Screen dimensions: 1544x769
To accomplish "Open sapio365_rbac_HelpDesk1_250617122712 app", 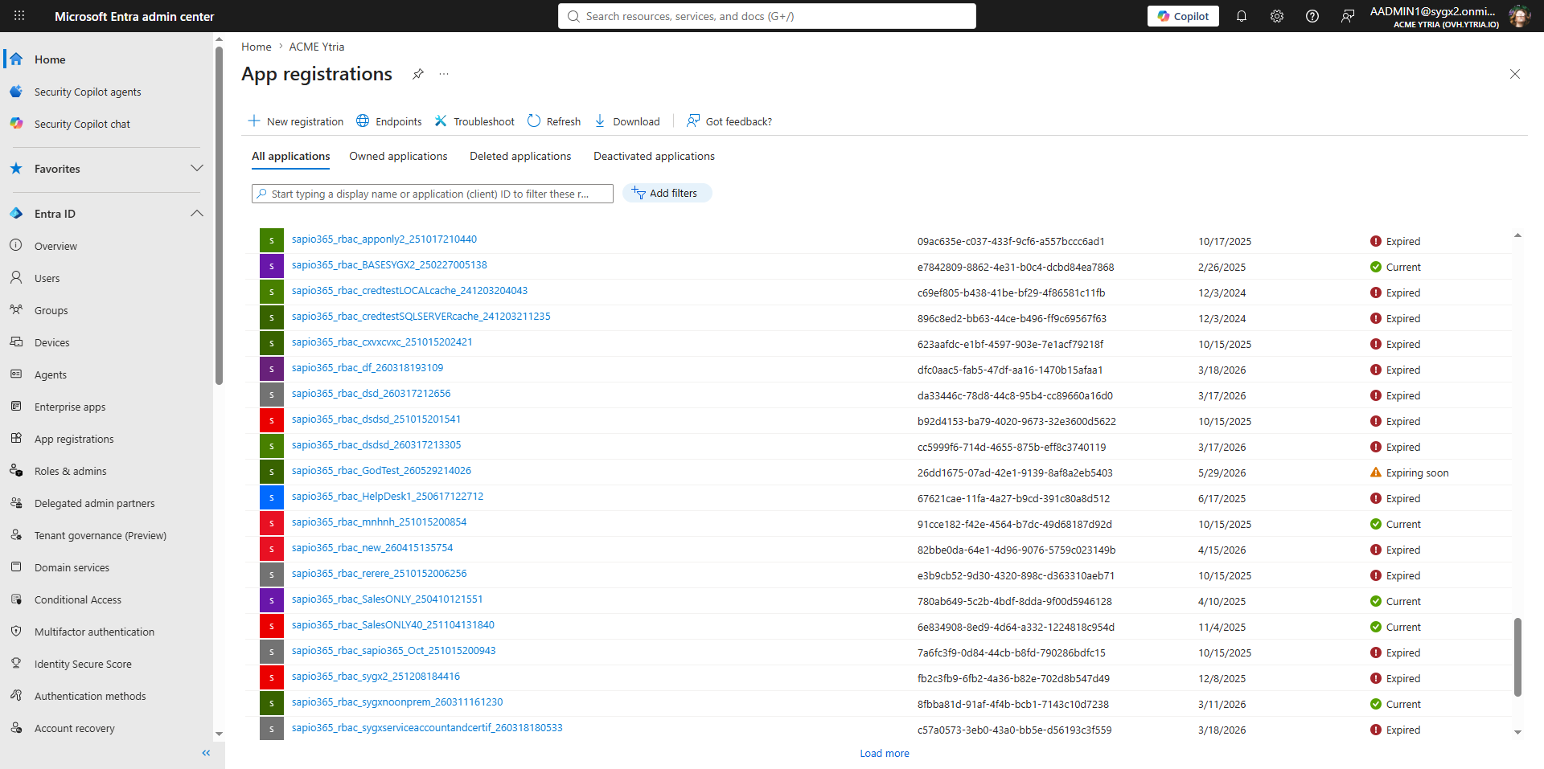I will (x=388, y=497).
